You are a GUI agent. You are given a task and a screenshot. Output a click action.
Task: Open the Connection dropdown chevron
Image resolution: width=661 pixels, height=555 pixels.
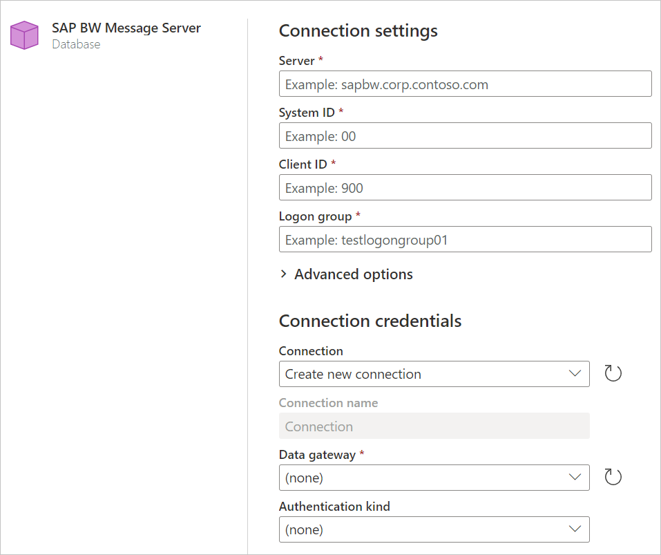pyautogui.click(x=575, y=373)
